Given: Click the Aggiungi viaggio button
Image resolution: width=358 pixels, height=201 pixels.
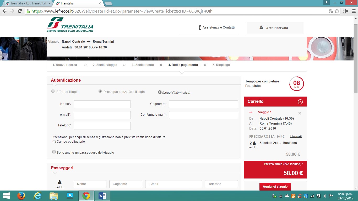Looking at the screenshot, I should coord(275,187).
